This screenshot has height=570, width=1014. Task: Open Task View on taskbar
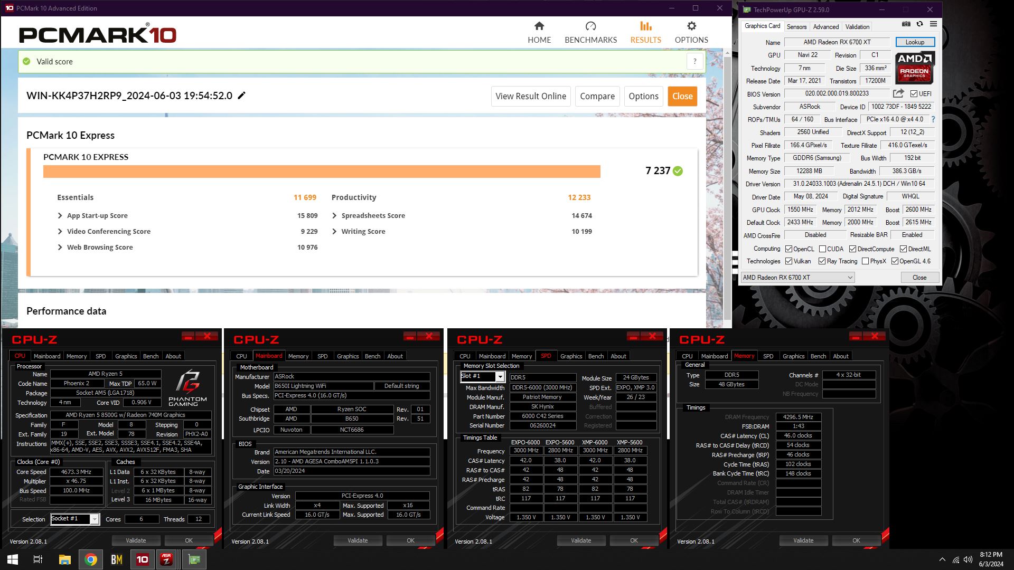point(38,559)
